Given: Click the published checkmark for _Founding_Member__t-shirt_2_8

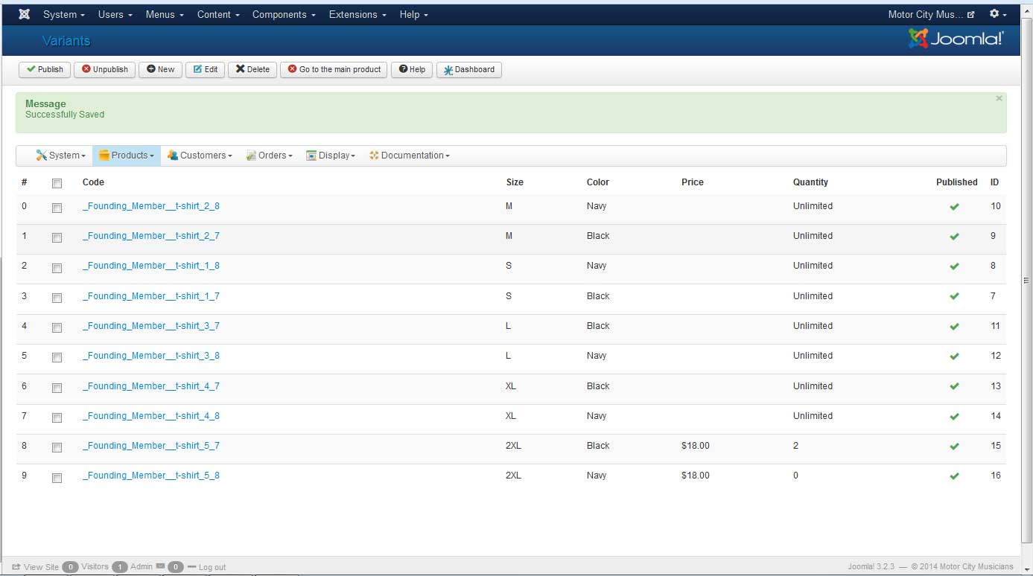Looking at the screenshot, I should click(955, 207).
